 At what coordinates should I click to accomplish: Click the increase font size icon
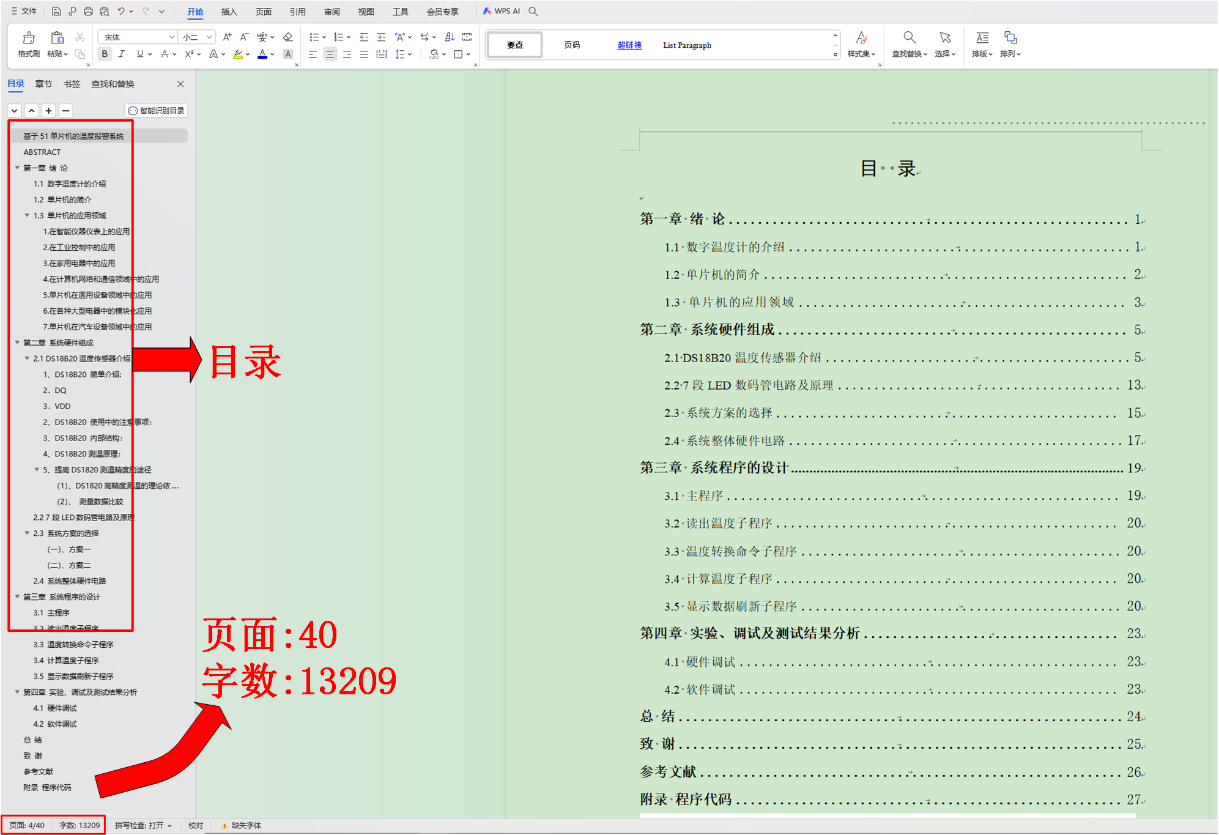click(227, 37)
